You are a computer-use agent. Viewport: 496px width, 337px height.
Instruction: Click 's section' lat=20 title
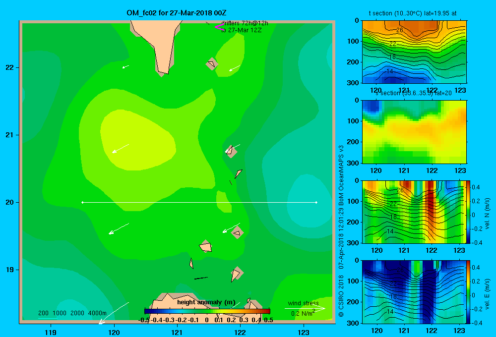[x=414, y=93]
